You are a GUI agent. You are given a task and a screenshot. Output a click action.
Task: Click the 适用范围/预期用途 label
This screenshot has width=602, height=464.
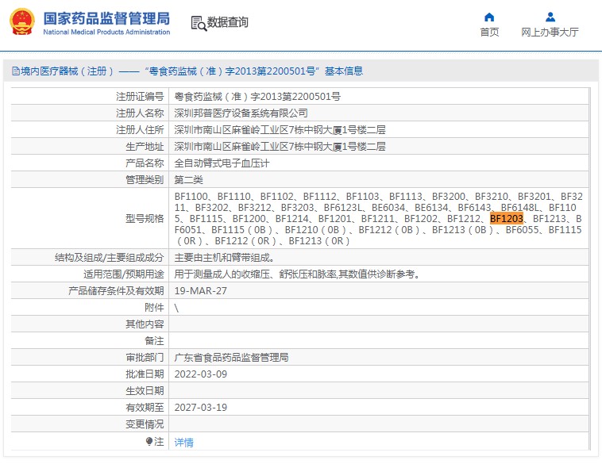[124, 274]
